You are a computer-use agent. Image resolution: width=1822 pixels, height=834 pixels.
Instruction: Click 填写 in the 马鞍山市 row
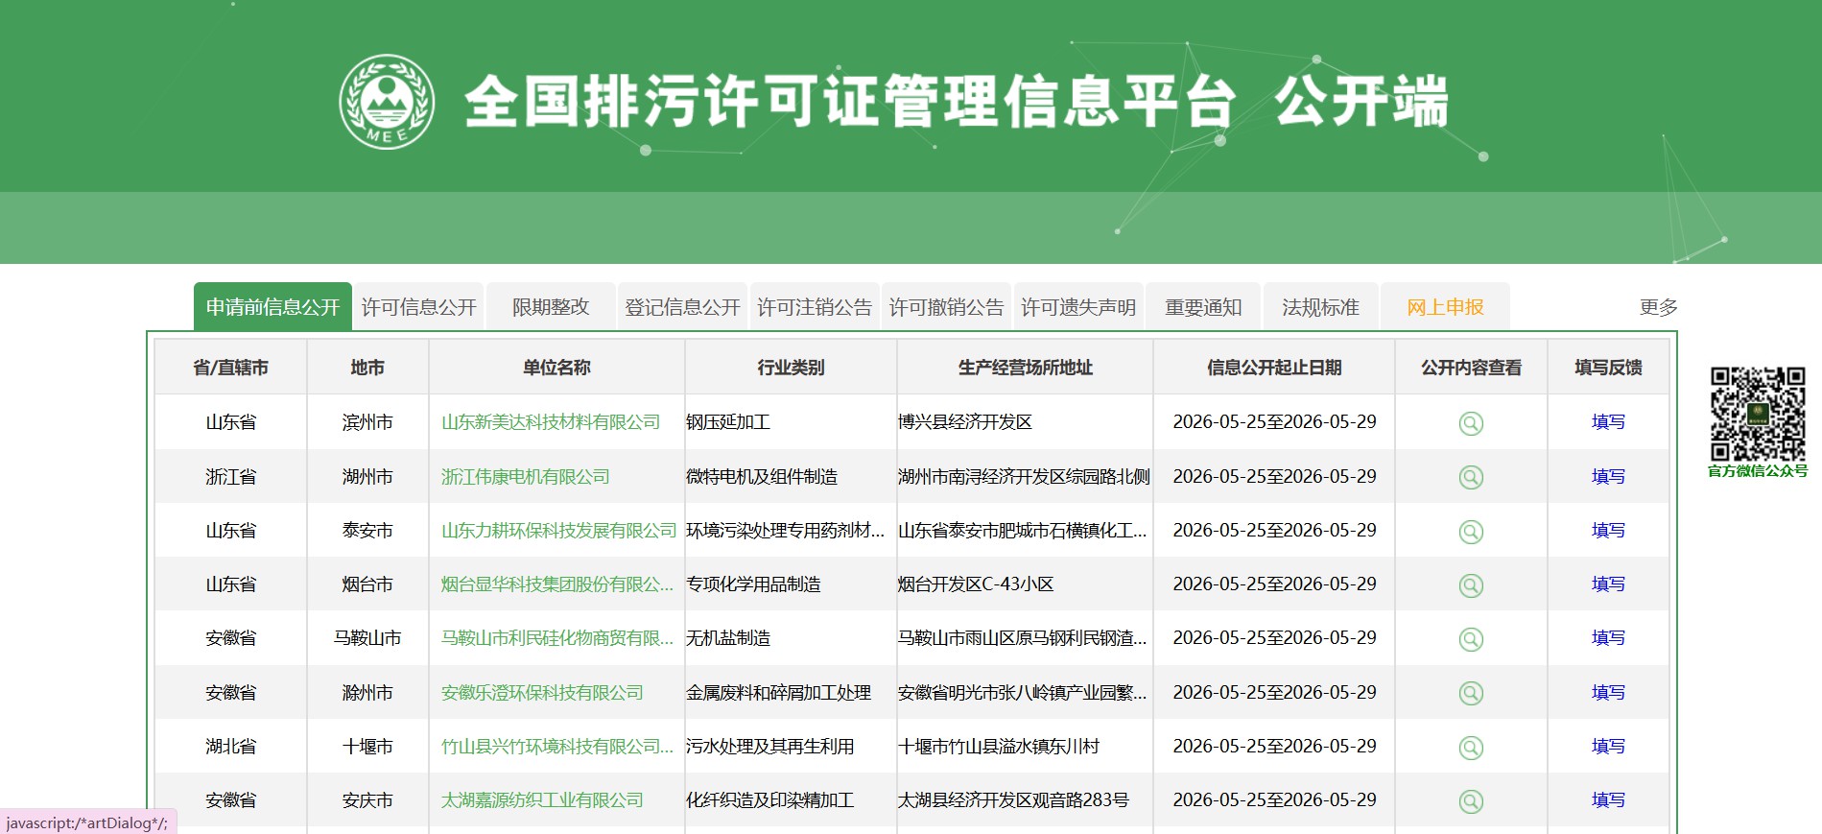click(x=1608, y=638)
